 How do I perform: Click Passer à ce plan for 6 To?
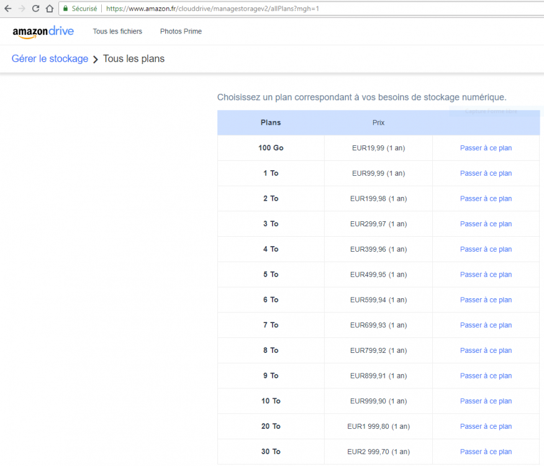coord(486,300)
